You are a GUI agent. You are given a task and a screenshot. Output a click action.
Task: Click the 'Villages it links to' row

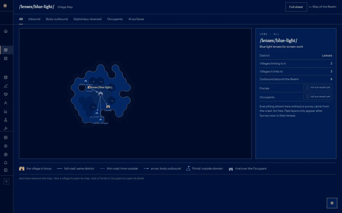[296, 72]
